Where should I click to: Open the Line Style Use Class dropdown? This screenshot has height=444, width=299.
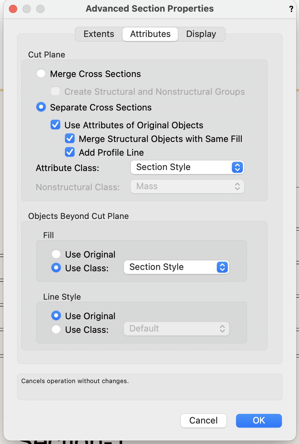pos(176,328)
